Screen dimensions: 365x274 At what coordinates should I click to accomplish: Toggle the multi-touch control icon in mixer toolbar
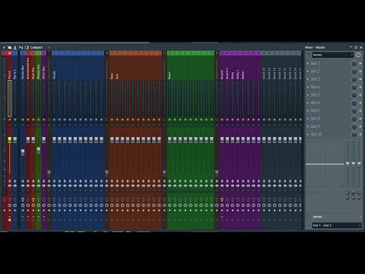coord(9,47)
